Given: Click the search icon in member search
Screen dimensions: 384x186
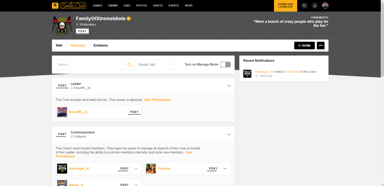Looking at the screenshot, I should [129, 65].
